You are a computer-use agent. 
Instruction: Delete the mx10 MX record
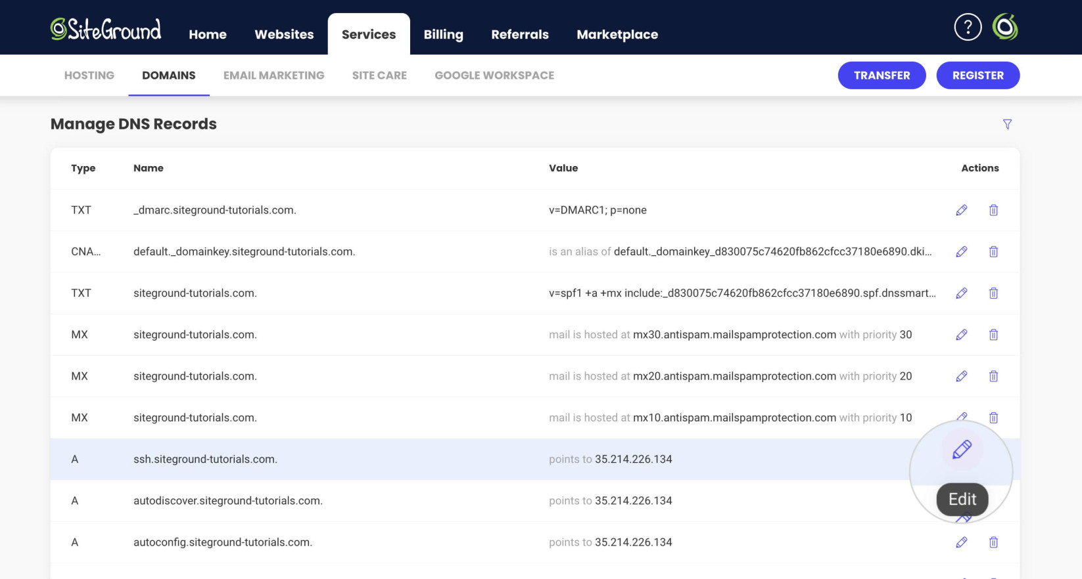(x=993, y=418)
